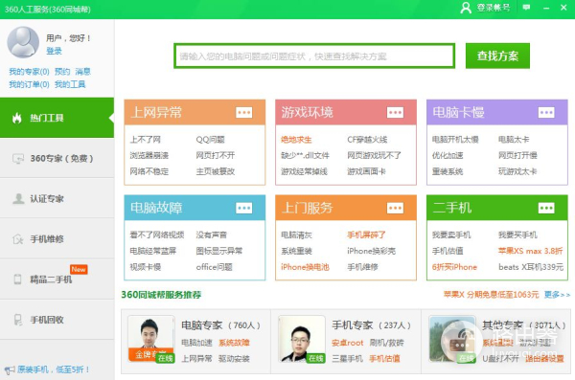Switch to 认证专家 sidebar tab
This screenshot has height=380, width=575.
57,198
